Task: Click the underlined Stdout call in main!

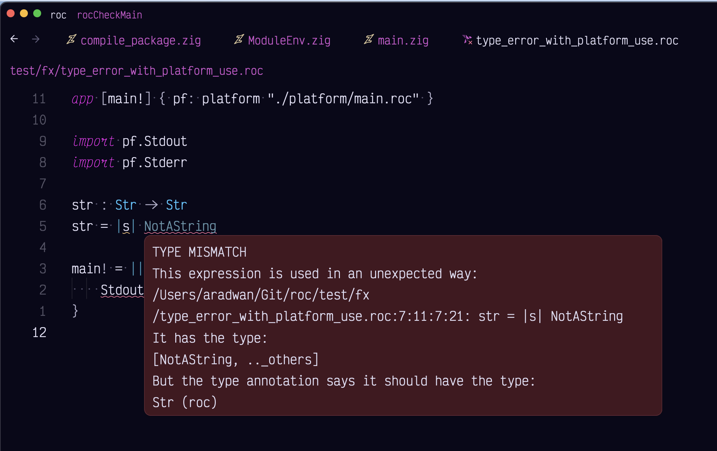Action: (122, 290)
